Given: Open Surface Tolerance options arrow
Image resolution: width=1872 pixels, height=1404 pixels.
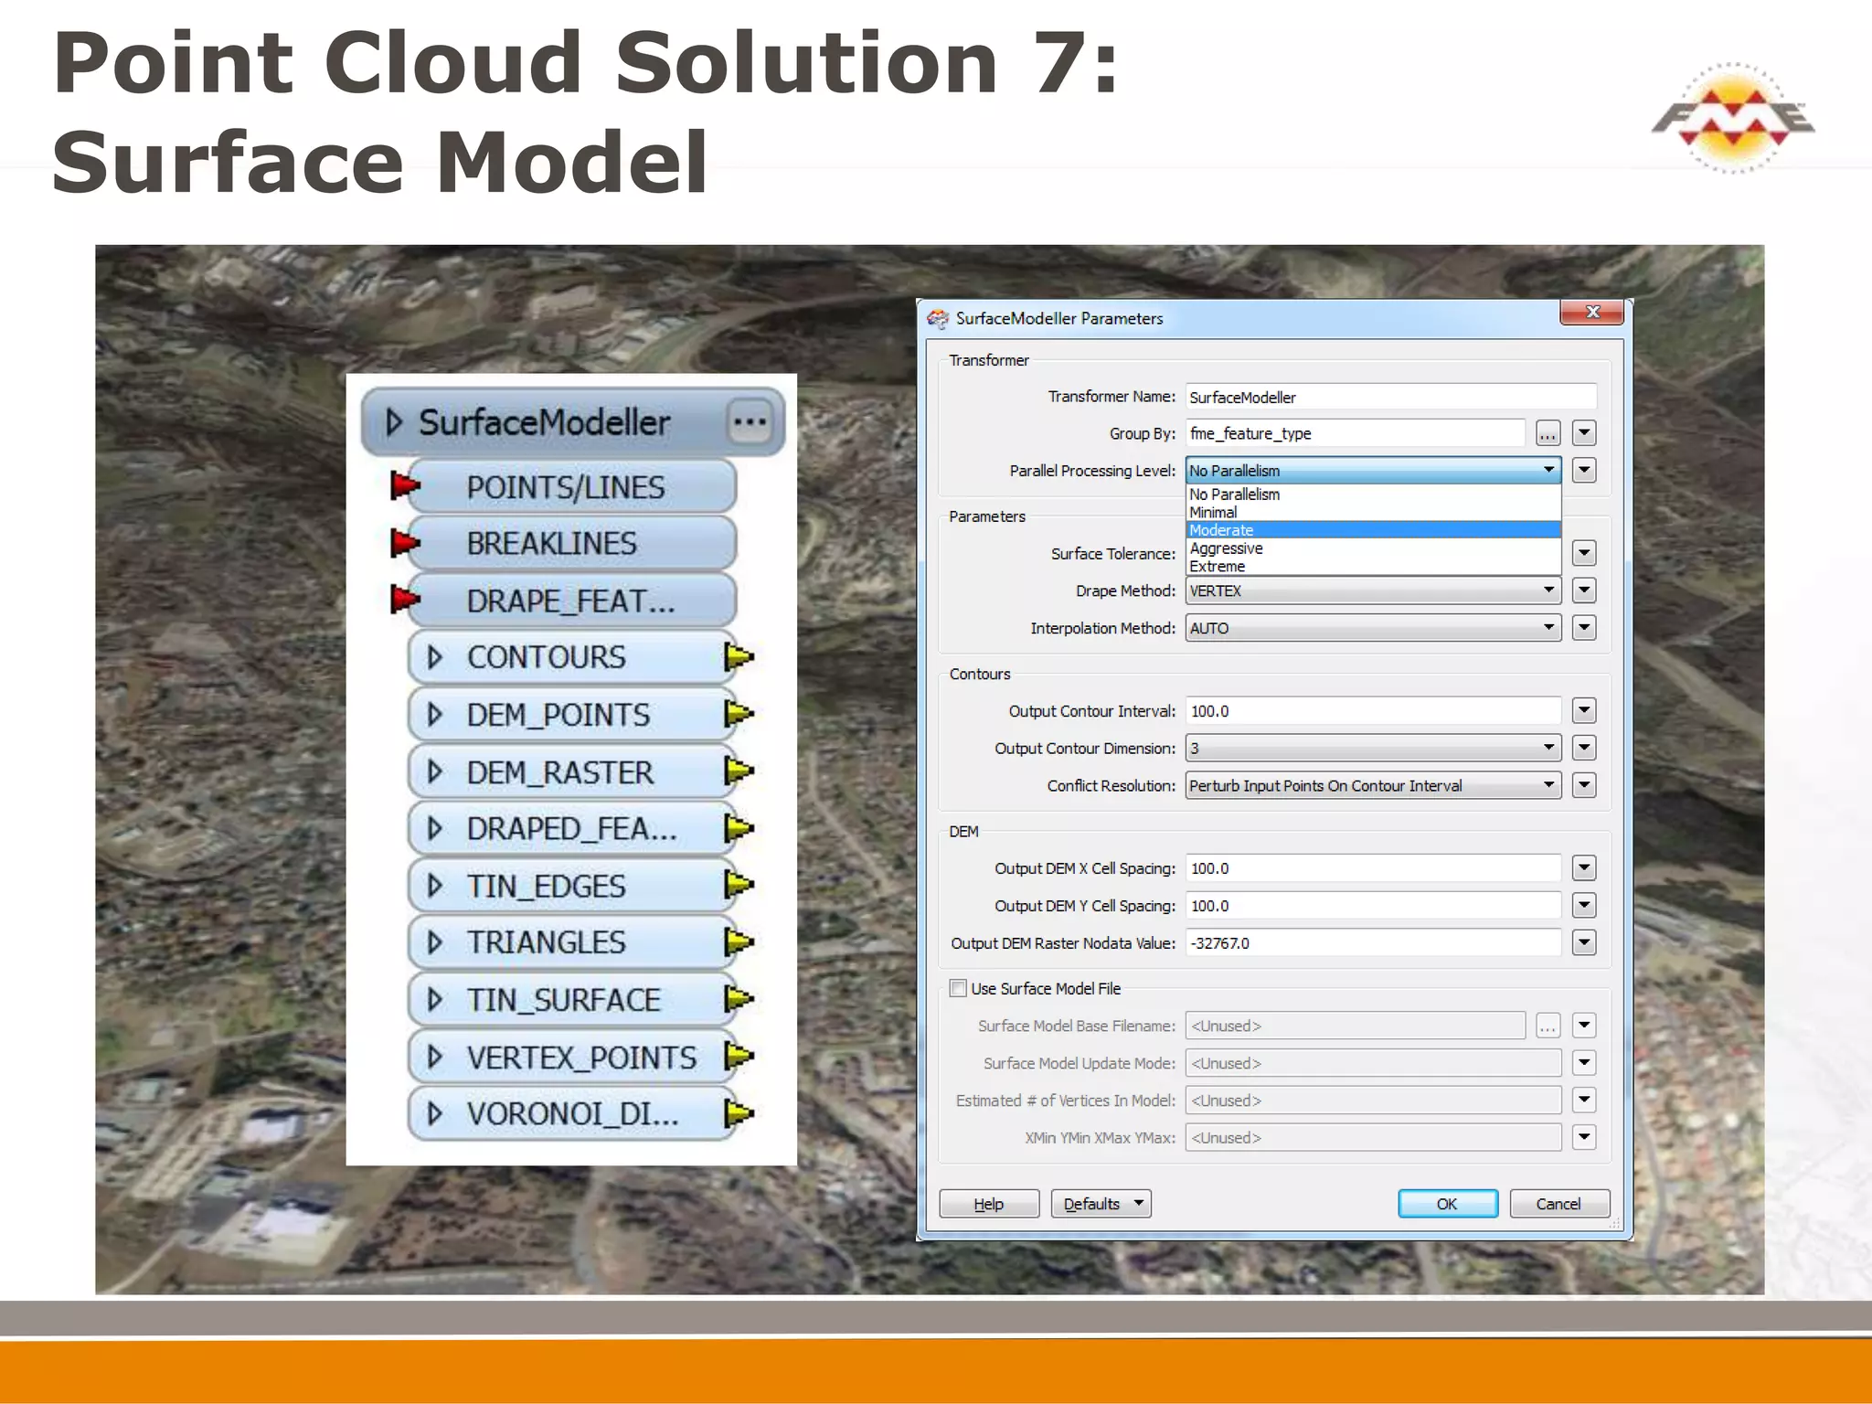Looking at the screenshot, I should tap(1584, 553).
